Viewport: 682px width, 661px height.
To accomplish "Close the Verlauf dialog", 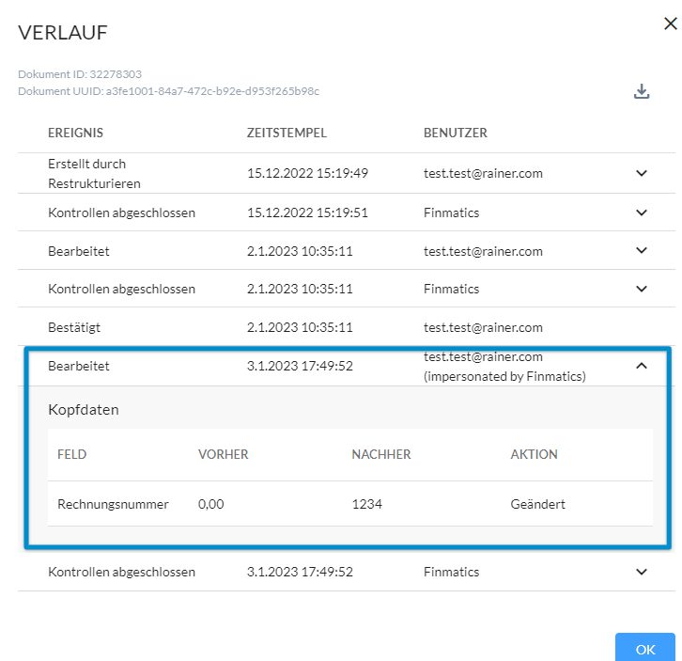I will (x=670, y=24).
